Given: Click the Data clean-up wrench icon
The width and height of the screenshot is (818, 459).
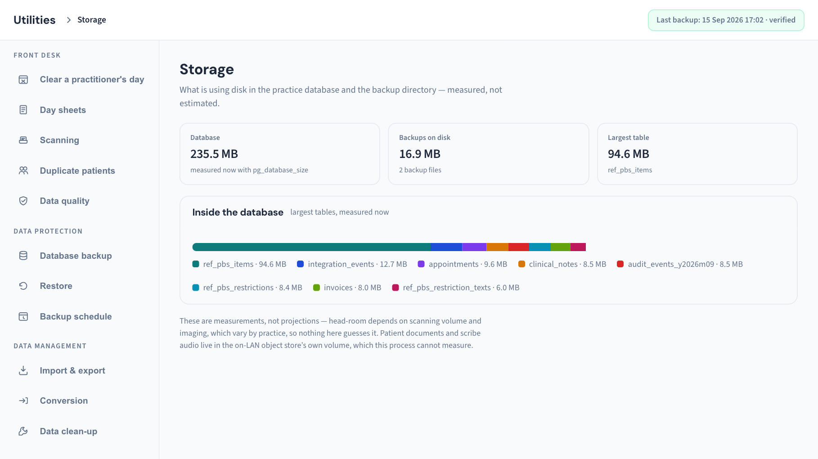Looking at the screenshot, I should (23, 431).
